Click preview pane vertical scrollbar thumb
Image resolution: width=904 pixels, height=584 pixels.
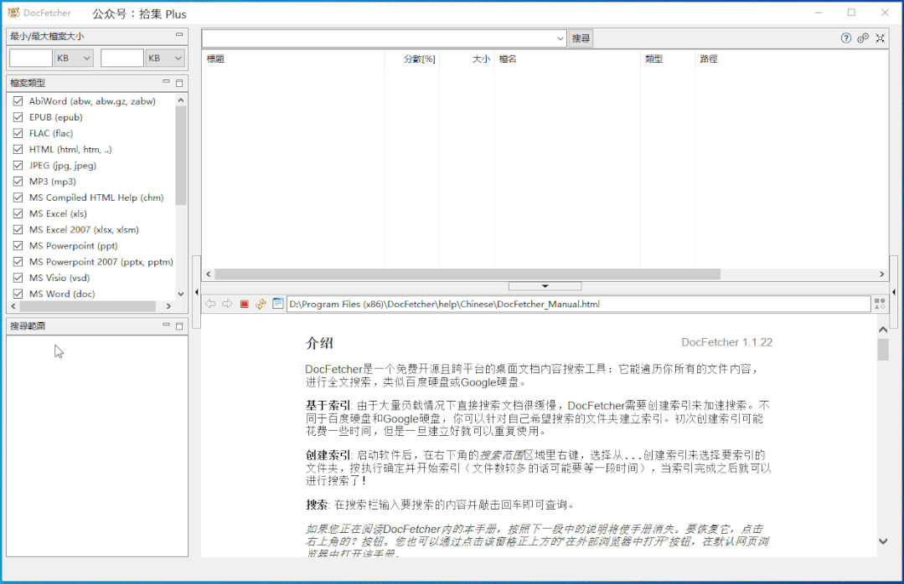click(883, 350)
